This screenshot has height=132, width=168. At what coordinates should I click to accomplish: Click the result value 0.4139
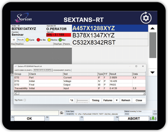point(113,88)
